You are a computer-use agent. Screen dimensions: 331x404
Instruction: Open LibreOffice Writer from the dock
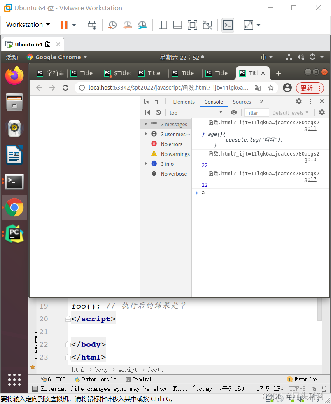(14, 155)
